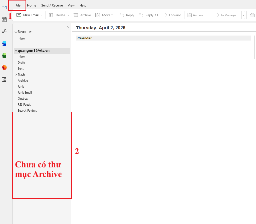256x224 pixels.
Task: Click the Calendar section header
Action: [x=164, y=38]
